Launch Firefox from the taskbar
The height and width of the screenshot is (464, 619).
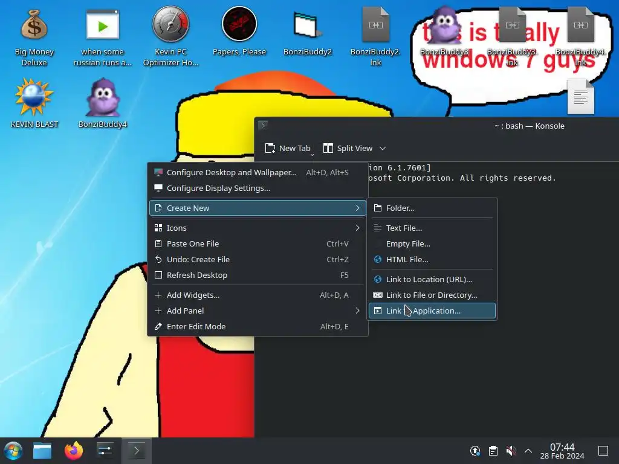[x=74, y=451]
